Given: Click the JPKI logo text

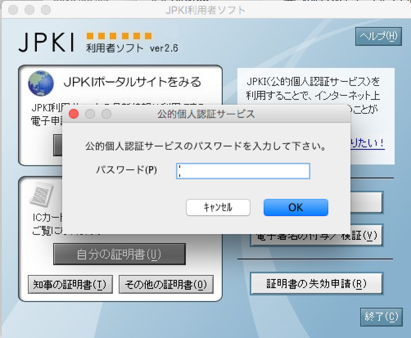Looking at the screenshot, I should pyautogui.click(x=47, y=42).
